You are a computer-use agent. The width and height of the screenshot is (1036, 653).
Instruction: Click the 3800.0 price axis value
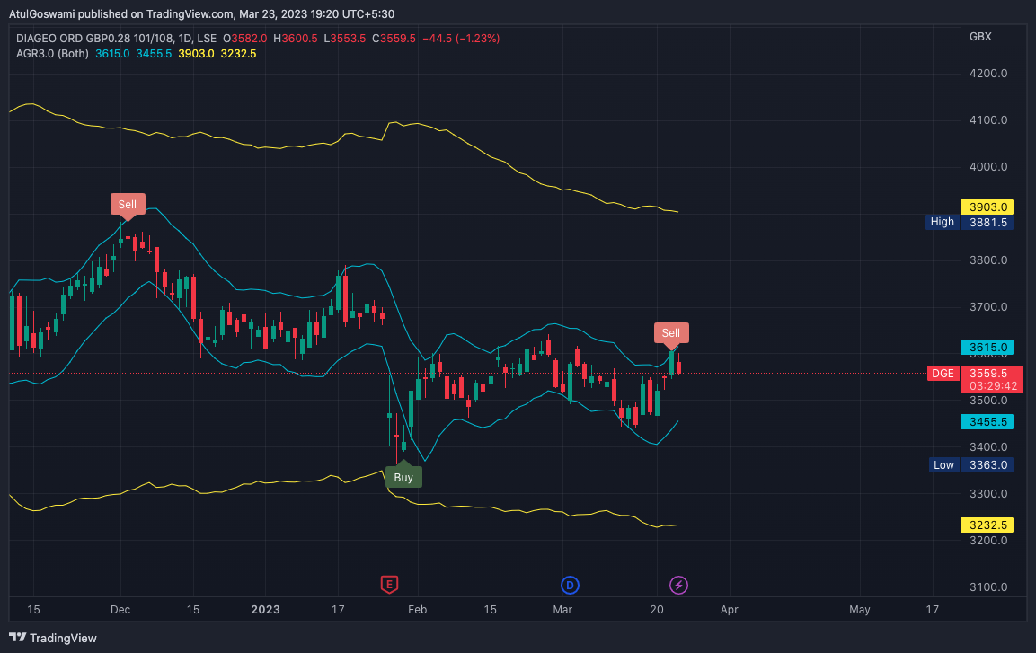(x=988, y=260)
